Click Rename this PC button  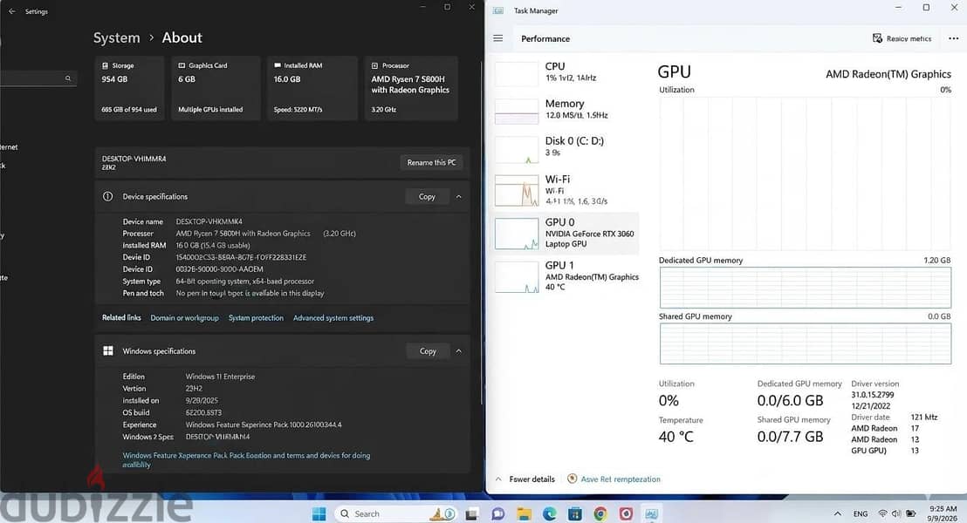(431, 163)
